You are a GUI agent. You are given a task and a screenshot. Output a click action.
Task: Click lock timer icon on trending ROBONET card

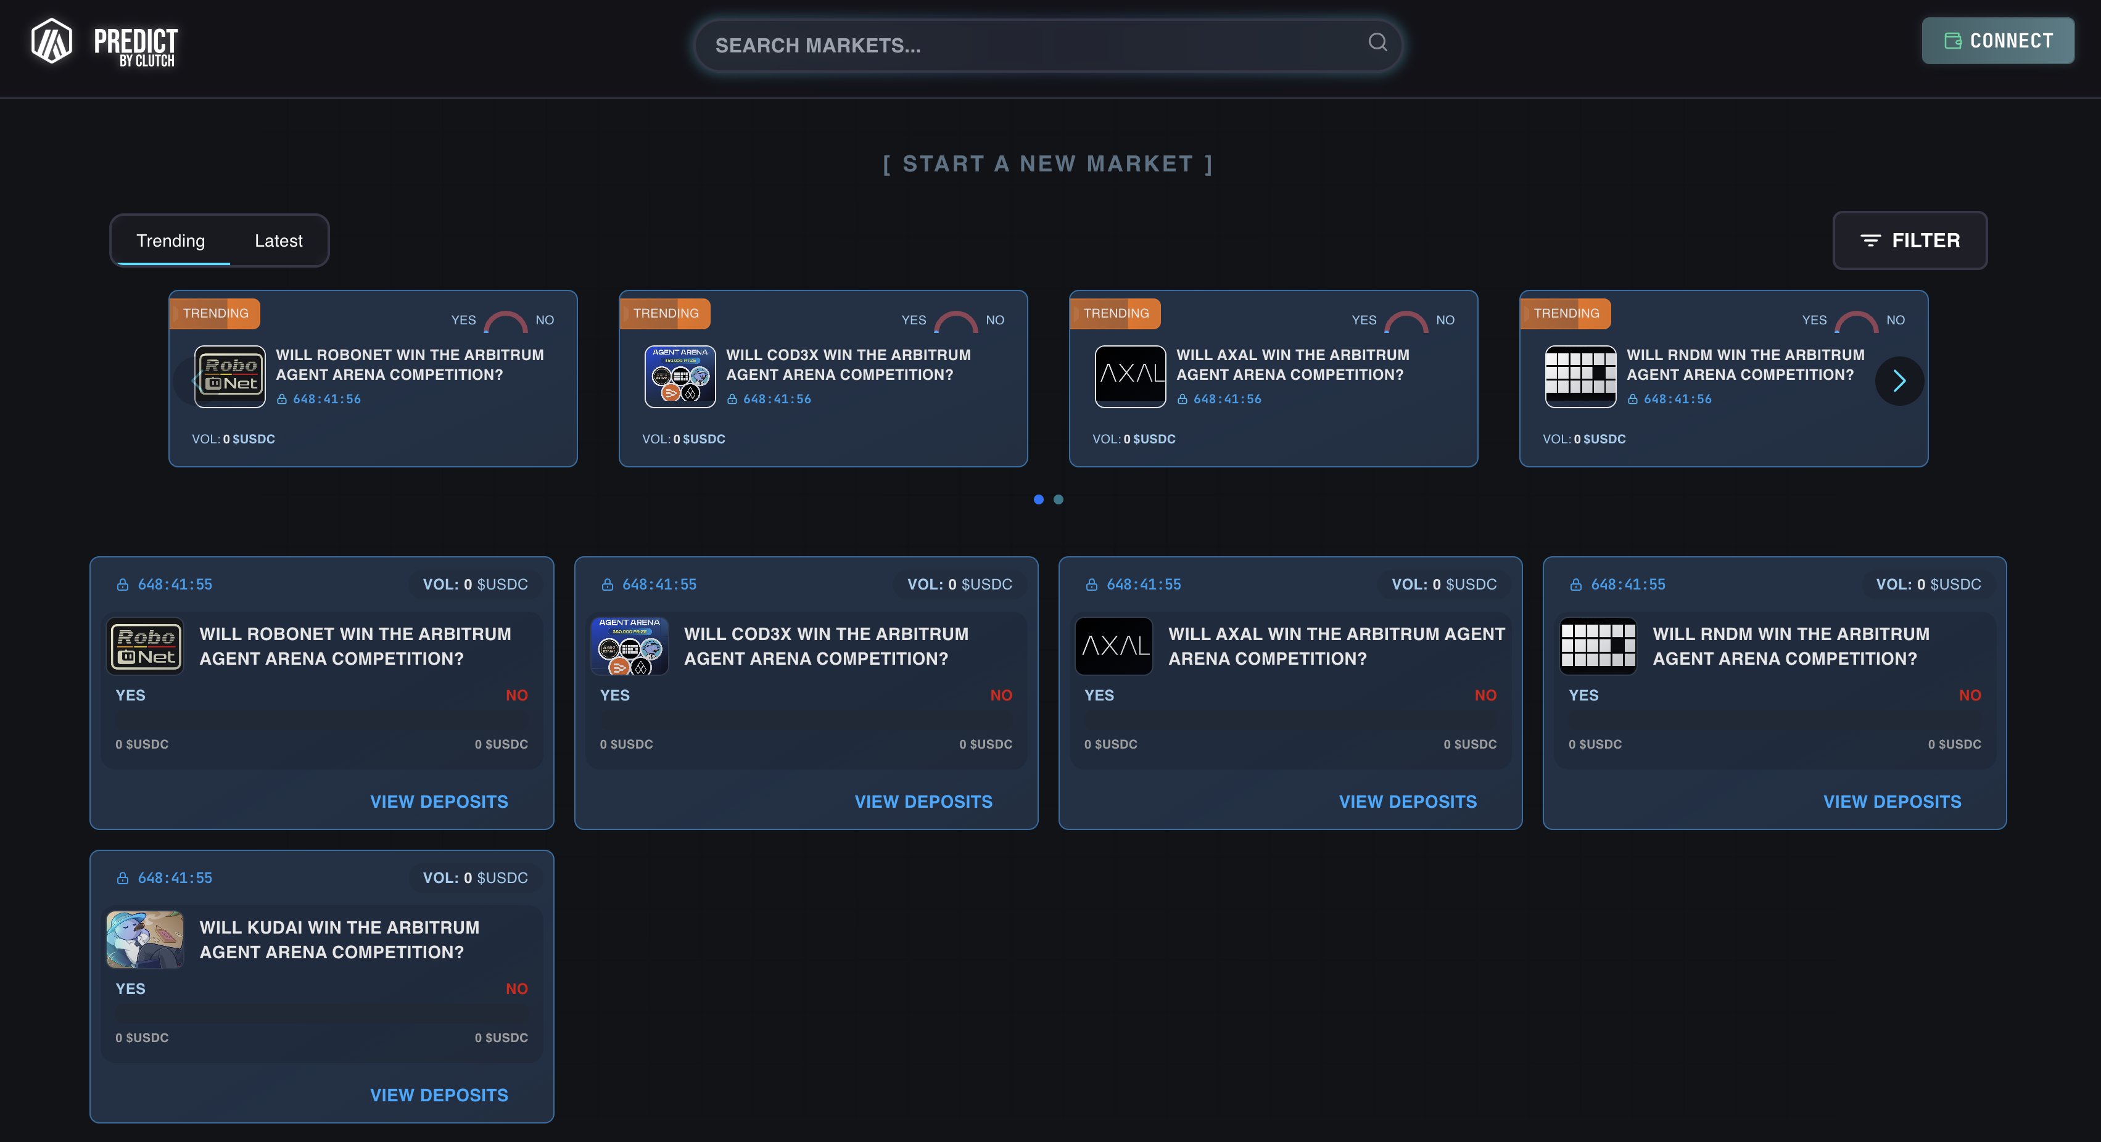tap(281, 398)
